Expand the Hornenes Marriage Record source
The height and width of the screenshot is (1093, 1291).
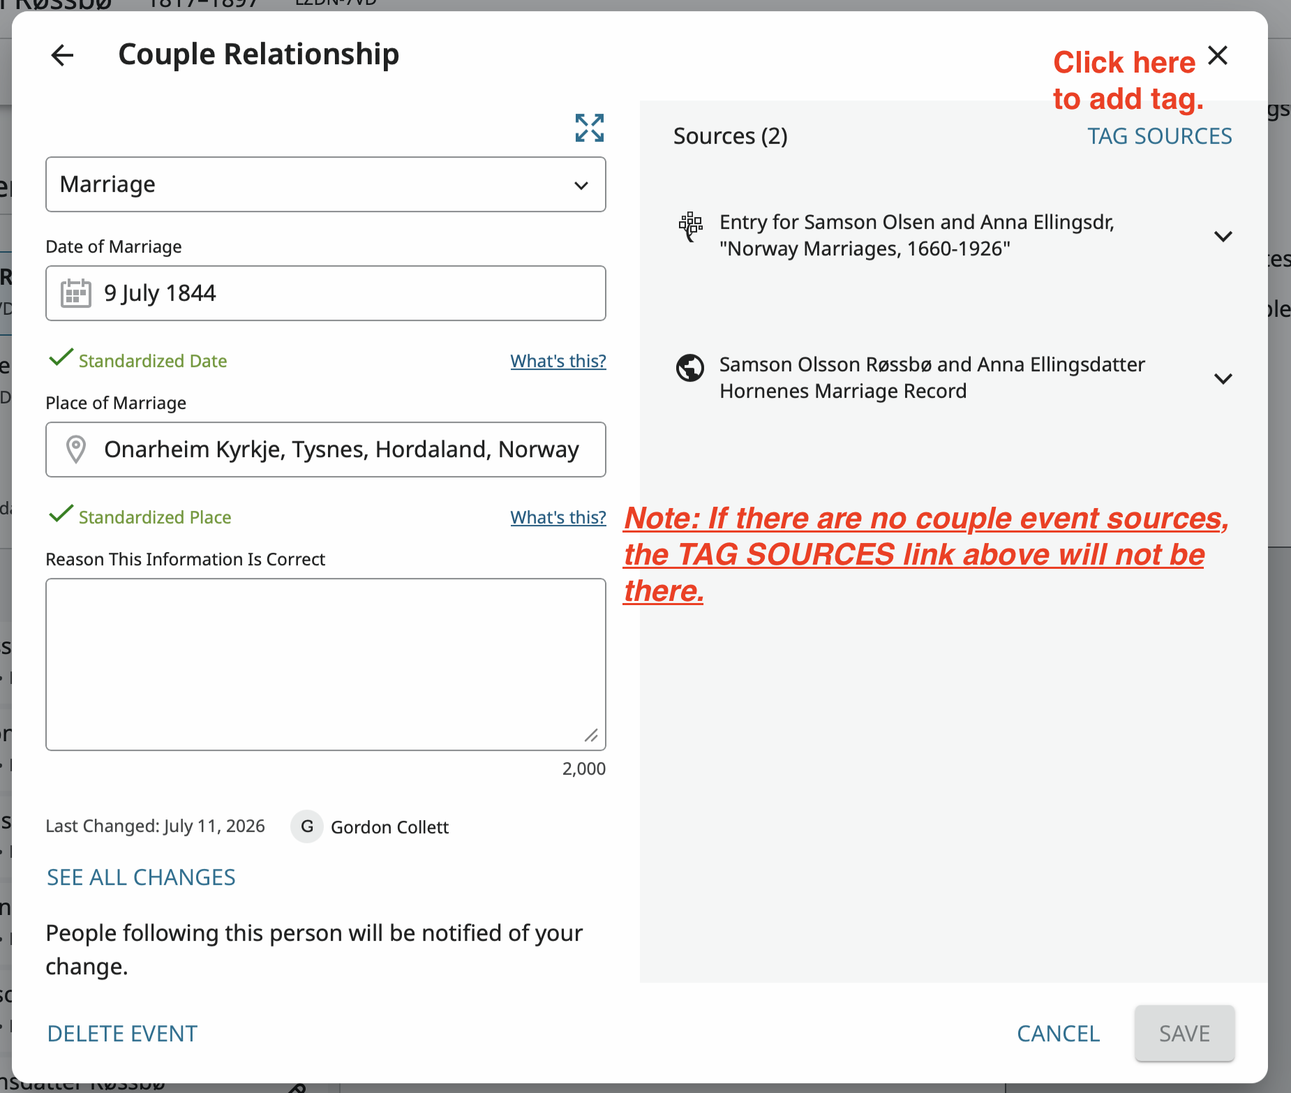tap(1223, 379)
